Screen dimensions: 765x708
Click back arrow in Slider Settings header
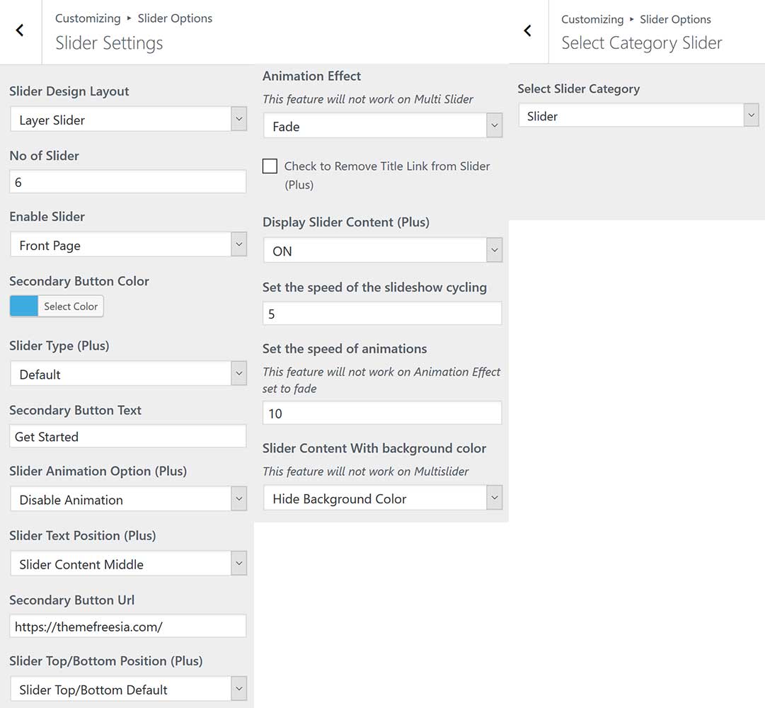(20, 30)
